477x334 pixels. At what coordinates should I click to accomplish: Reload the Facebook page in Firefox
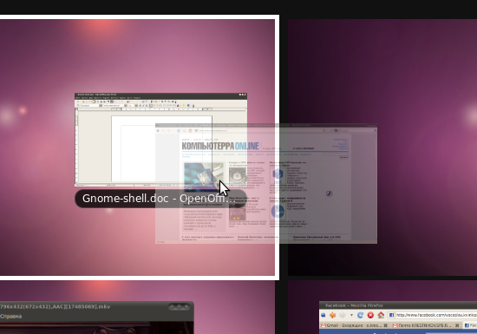click(361, 315)
